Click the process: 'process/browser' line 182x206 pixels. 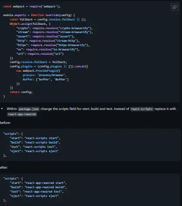pos(44,75)
